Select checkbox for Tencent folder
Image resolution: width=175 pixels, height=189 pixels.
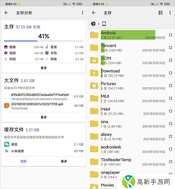[170, 48]
